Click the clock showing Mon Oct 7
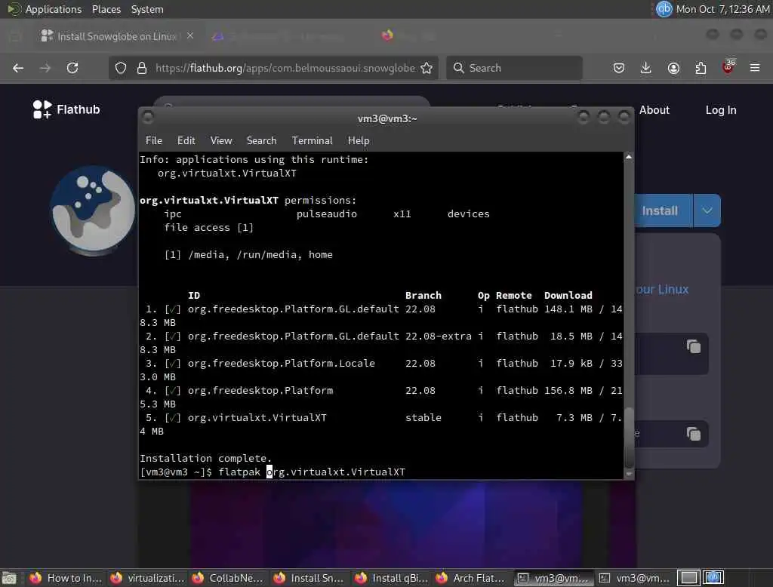773x587 pixels. click(722, 9)
